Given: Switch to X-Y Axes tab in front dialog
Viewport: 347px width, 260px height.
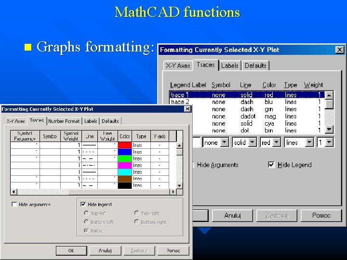Looking at the screenshot, I should coord(15,121).
